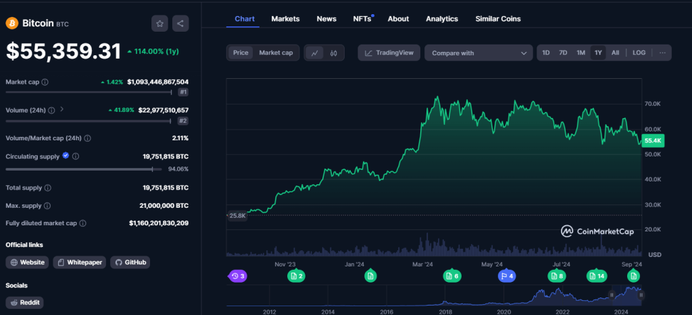Open the Jul '24 news marker labeled 8

[557, 277]
